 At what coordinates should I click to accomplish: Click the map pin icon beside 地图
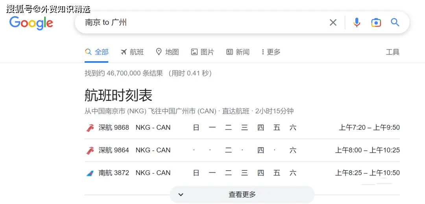(x=159, y=52)
